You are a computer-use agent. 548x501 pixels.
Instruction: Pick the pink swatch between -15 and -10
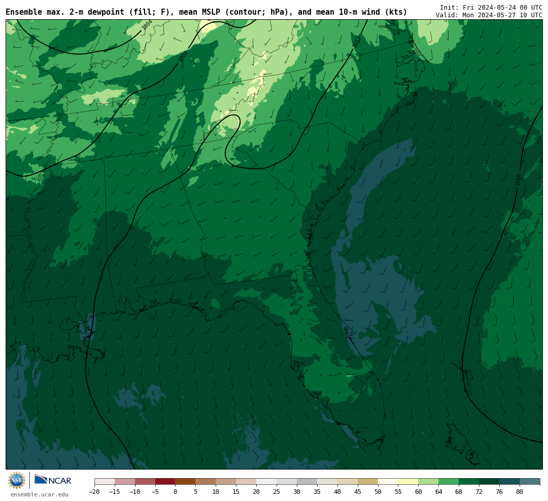(x=125, y=482)
